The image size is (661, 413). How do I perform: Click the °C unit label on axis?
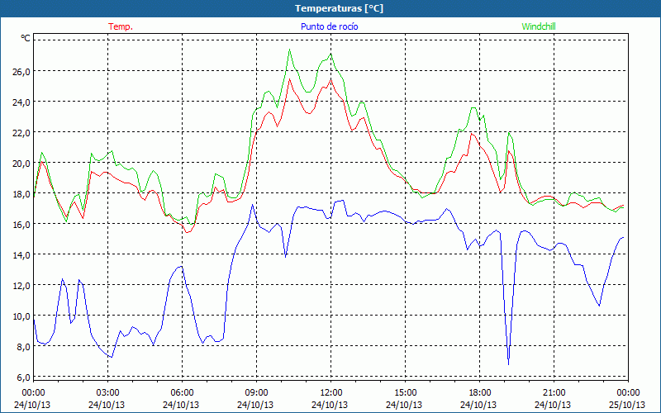pos(26,38)
